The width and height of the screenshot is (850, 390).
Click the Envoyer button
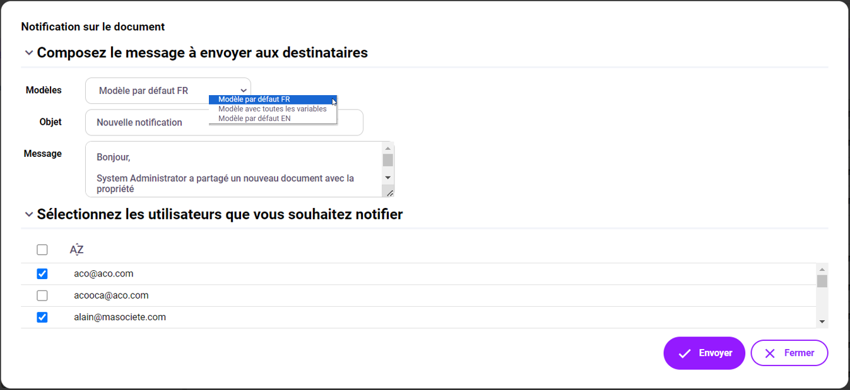coord(704,353)
